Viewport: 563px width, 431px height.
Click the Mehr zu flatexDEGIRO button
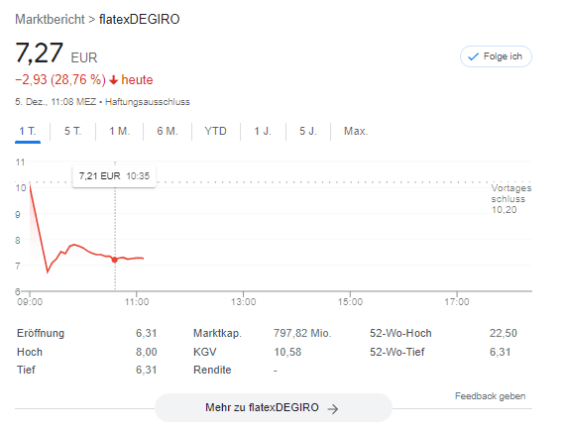pyautogui.click(x=274, y=408)
